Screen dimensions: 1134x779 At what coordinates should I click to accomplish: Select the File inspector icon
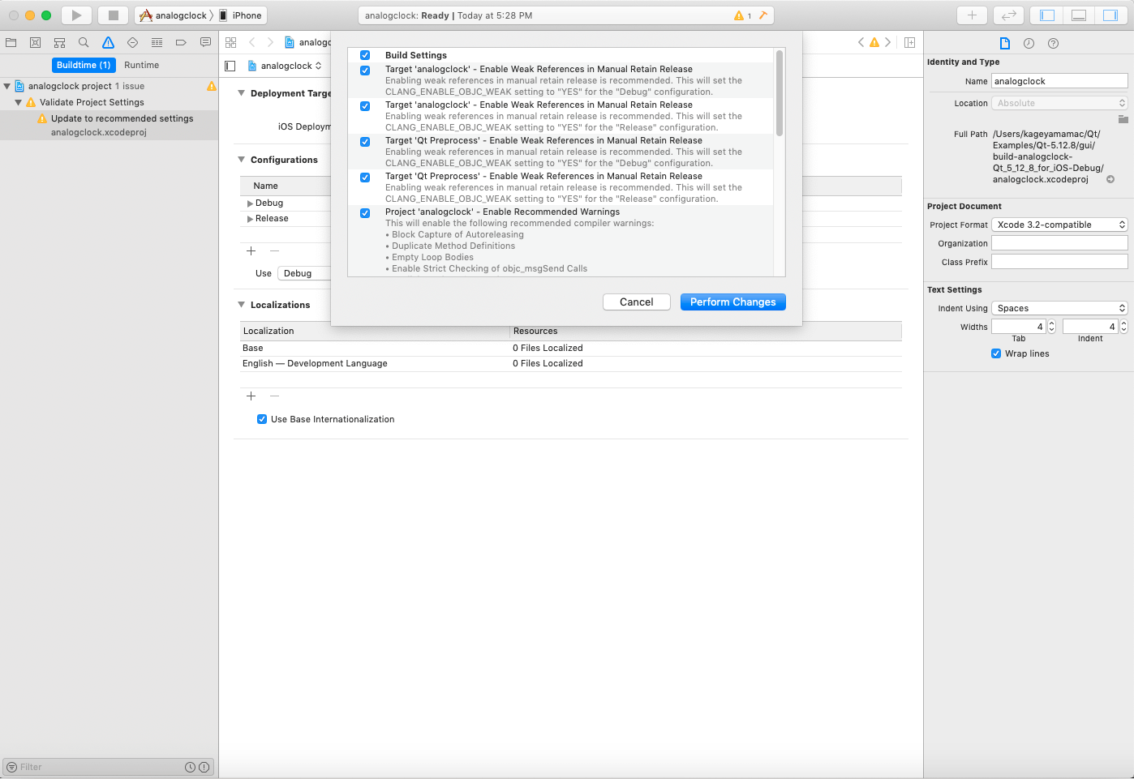[1005, 43]
